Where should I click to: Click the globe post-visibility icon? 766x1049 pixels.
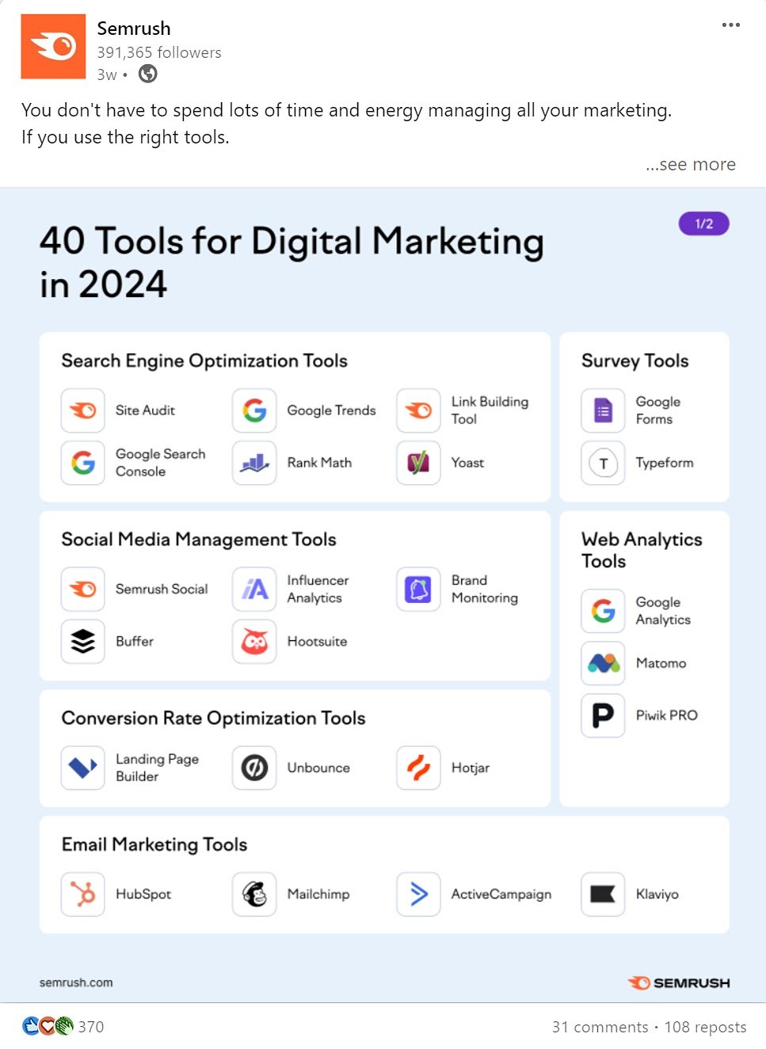pos(147,74)
